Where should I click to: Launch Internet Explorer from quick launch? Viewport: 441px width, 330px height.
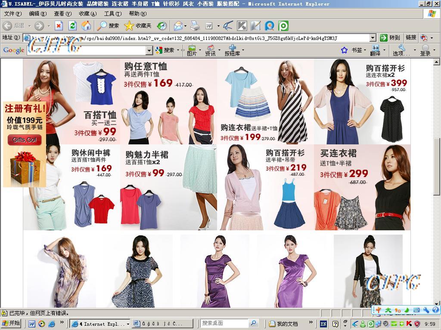tap(52, 324)
